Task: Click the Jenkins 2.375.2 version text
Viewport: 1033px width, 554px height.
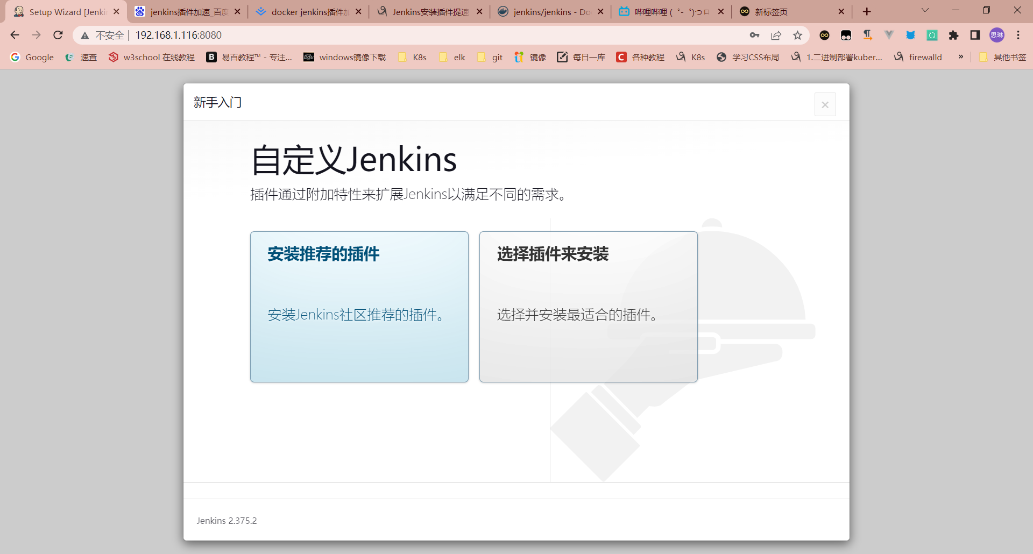Action: click(x=227, y=521)
